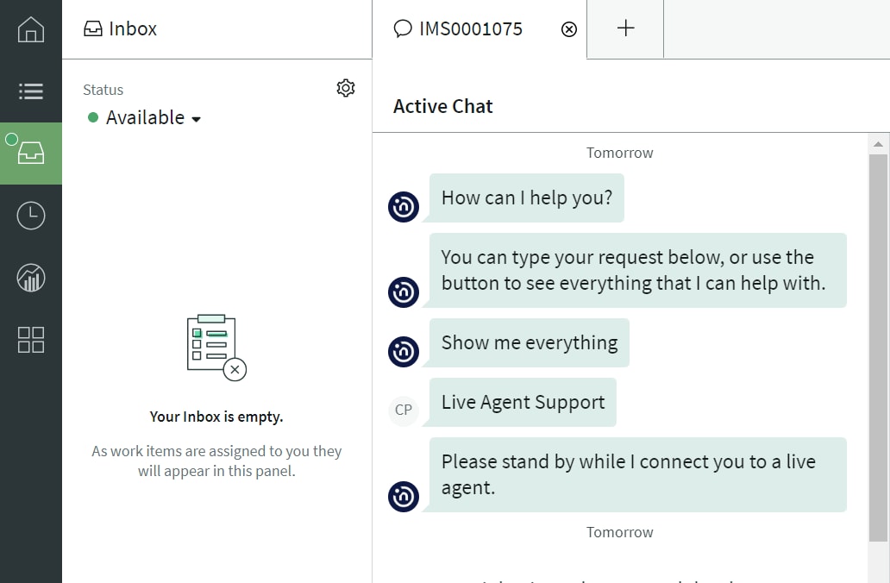View recent history via clock icon
Viewport: 890px width, 583px height.
click(x=31, y=216)
